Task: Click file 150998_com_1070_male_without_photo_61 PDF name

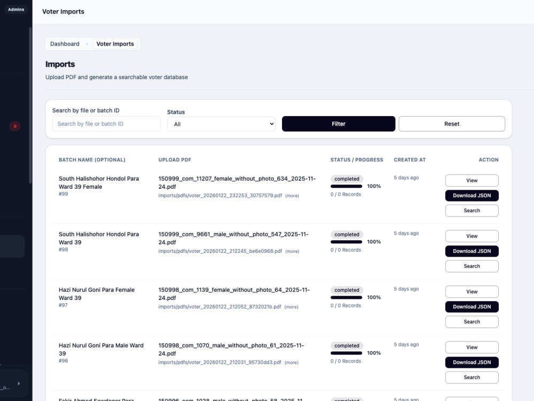Action: point(231,349)
